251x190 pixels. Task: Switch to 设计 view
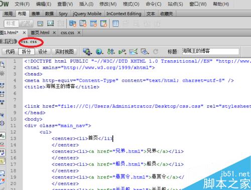tap(43, 52)
